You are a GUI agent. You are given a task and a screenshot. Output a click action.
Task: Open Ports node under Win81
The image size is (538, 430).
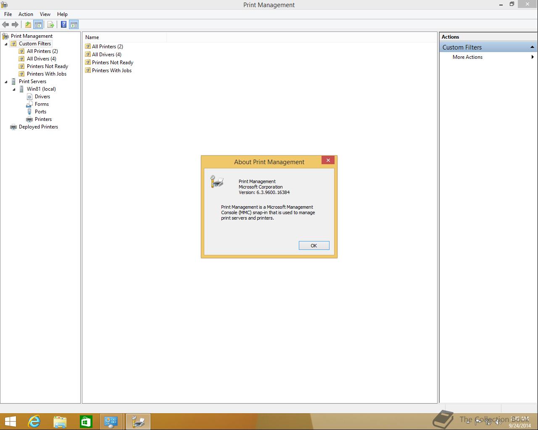(x=40, y=112)
